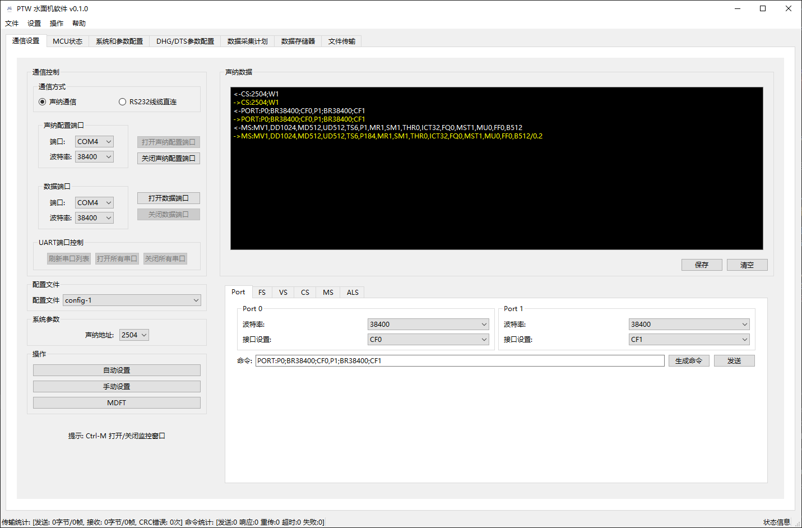Screen dimensions: 802x528
Task: Switch to the MS command tab
Action: tap(328, 293)
